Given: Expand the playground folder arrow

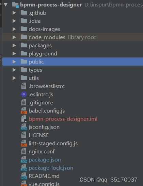Looking at the screenshot, I should point(14,53).
